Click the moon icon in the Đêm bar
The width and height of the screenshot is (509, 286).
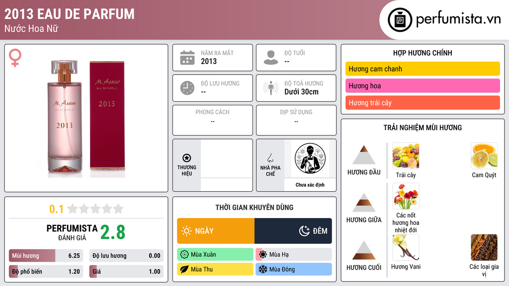pos(304,231)
